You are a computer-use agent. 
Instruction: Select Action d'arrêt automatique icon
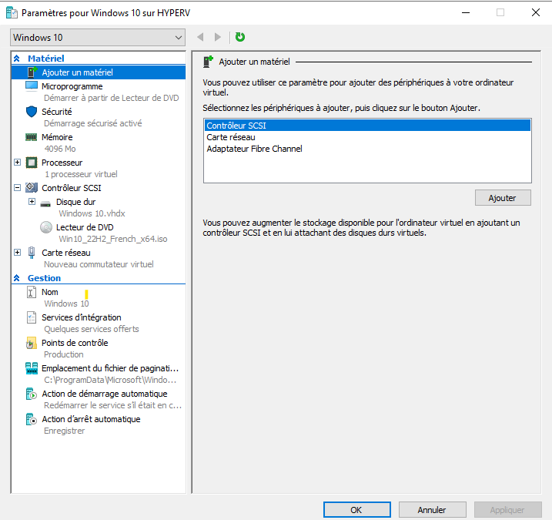coord(32,419)
